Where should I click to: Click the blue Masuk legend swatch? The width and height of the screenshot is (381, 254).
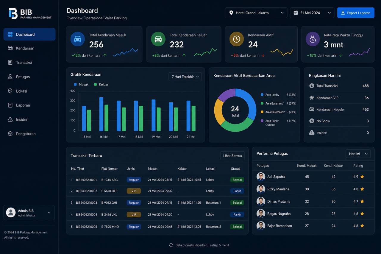pyautogui.click(x=75, y=85)
